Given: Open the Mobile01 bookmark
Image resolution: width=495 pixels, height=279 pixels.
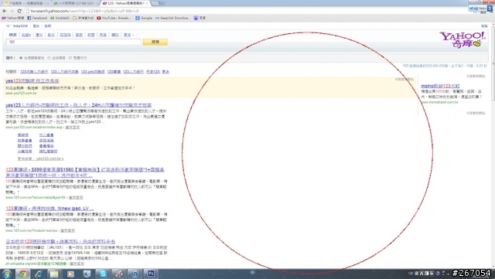Looking at the screenshot, I should pos(60,18).
